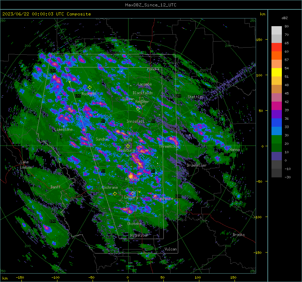Click the light gray 70-80 dBZ legend swatch
302x282 pixels.
coord(276,30)
